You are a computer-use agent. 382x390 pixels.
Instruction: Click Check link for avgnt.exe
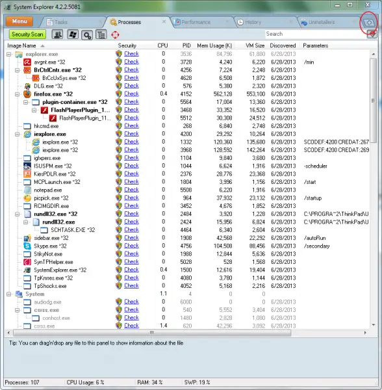131,62
